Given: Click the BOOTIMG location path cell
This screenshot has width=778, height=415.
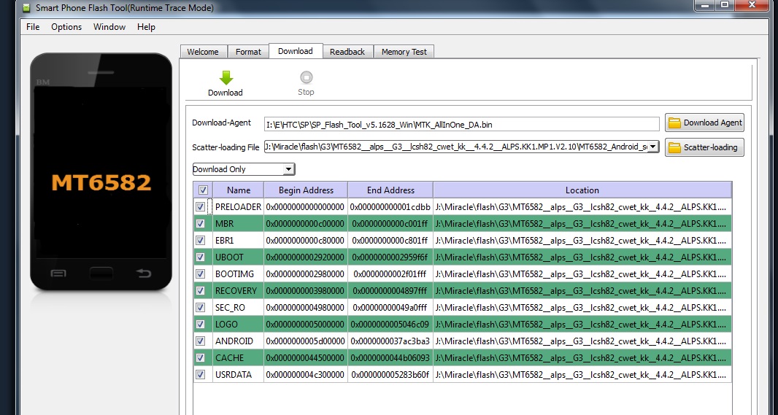Looking at the screenshot, I should coord(582,274).
